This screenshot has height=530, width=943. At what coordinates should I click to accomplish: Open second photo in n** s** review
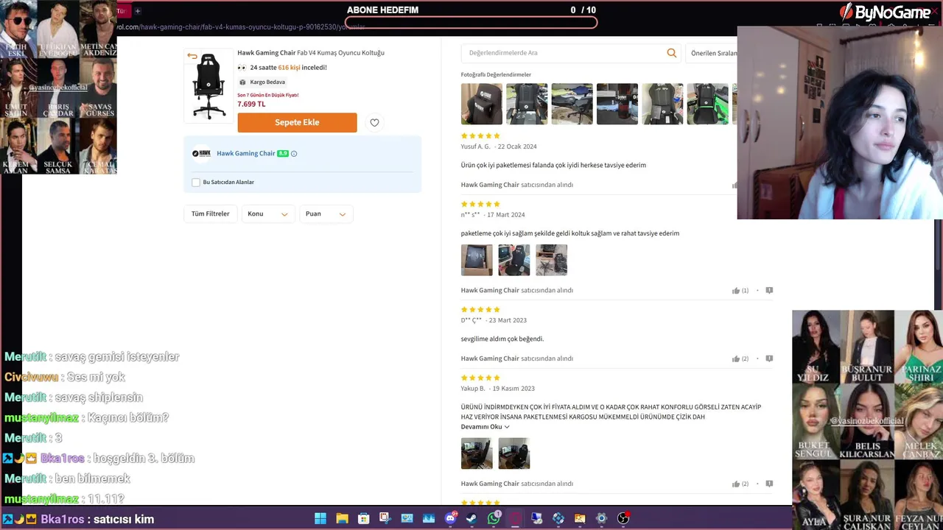[x=514, y=260]
